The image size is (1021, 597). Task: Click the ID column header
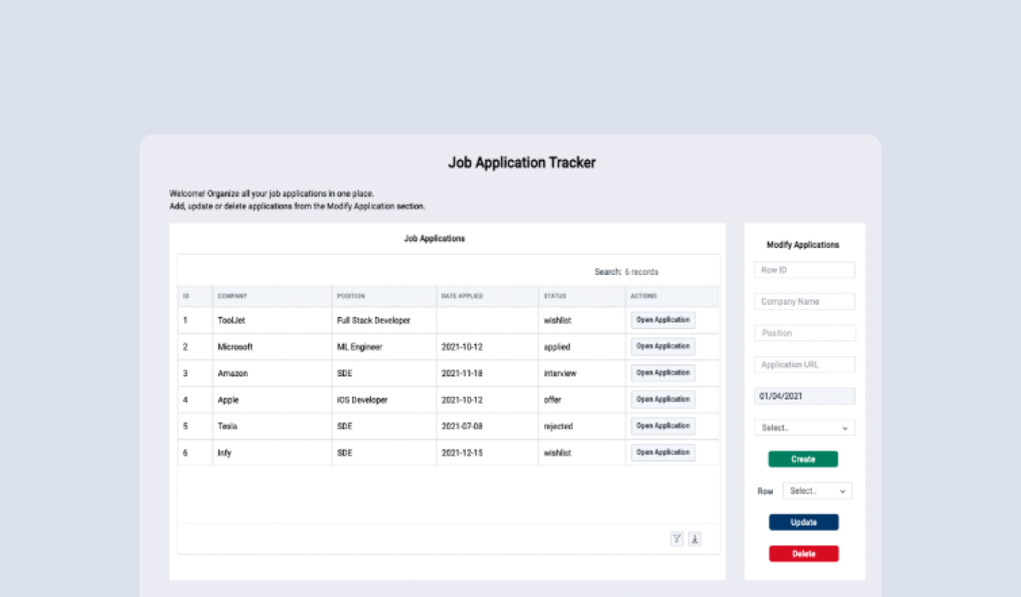point(185,296)
